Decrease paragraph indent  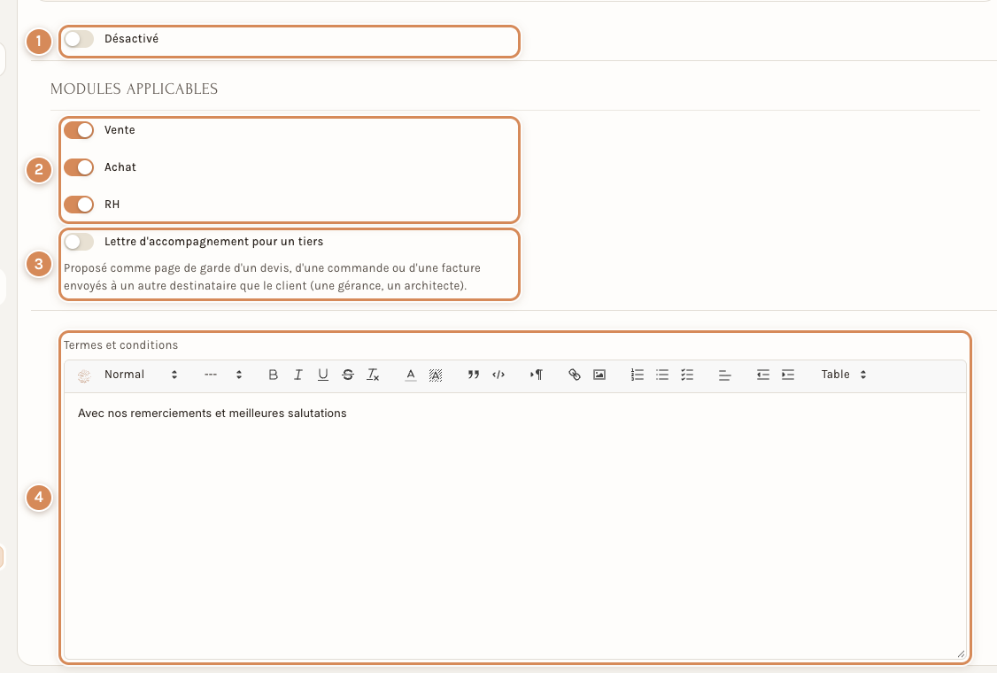point(763,375)
